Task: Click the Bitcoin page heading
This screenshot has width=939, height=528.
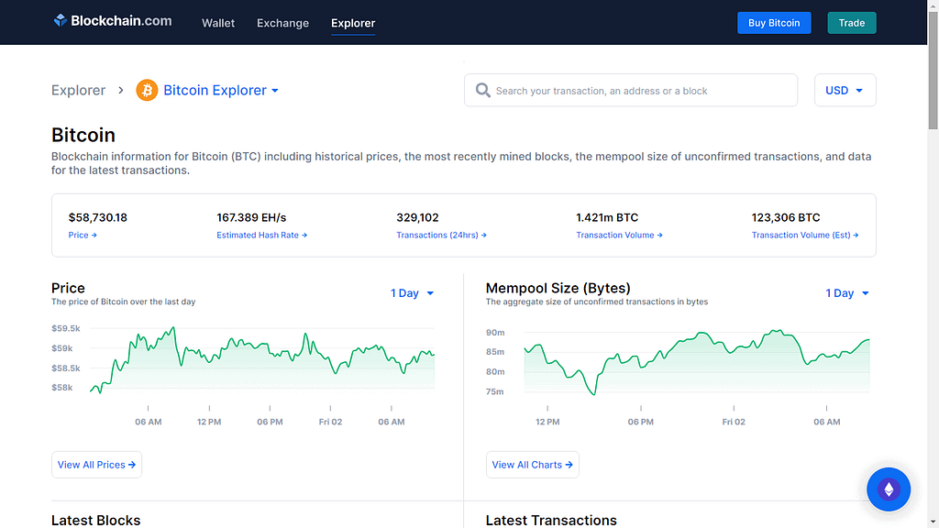Action: coord(83,135)
